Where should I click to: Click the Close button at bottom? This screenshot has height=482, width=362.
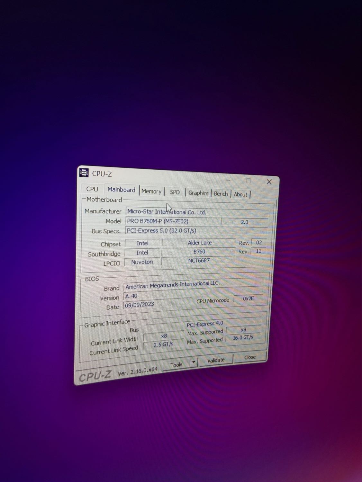pos(250,357)
